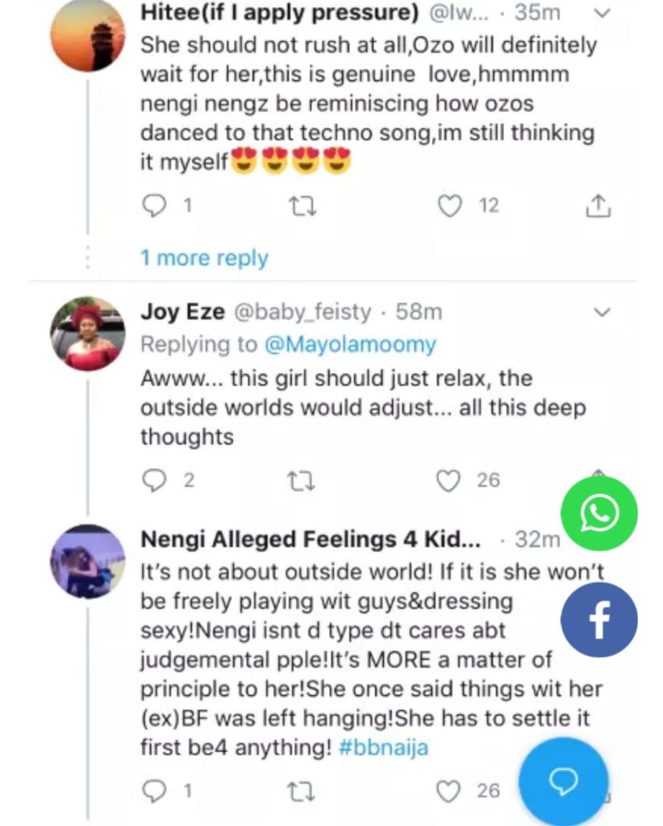The height and width of the screenshot is (826, 663).
Task: Expand the '1 more reply' thread
Action: (204, 258)
